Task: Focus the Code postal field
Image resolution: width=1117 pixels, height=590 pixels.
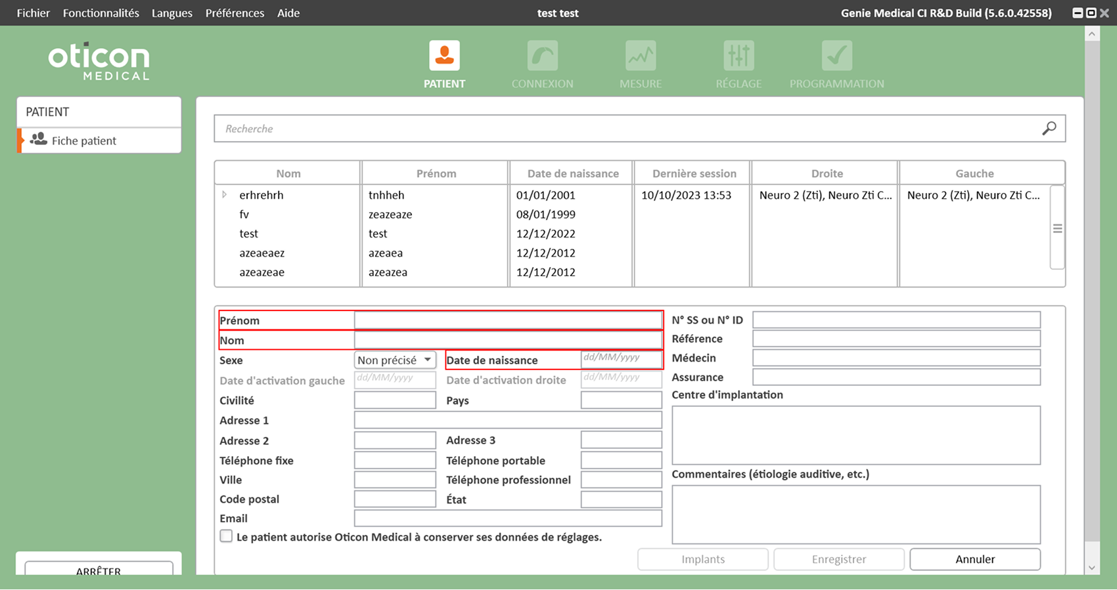Action: [x=395, y=499]
